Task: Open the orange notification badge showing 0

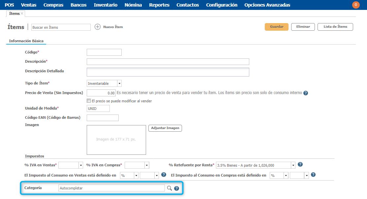Action: 356,5
